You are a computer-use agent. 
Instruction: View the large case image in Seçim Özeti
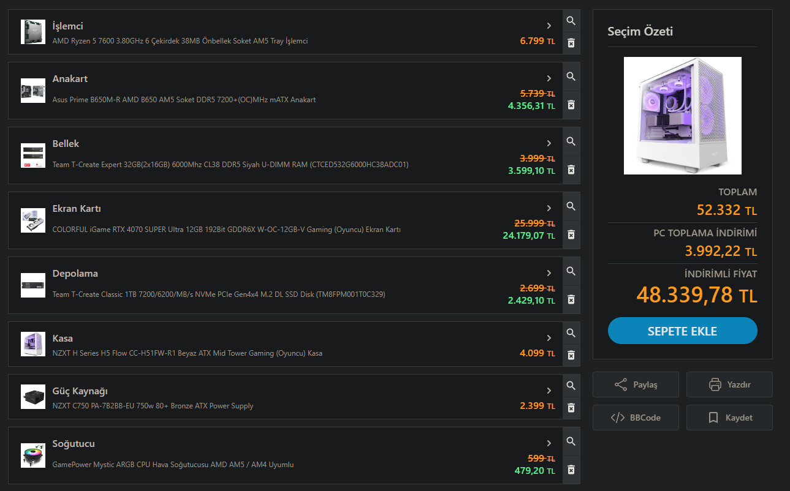pyautogui.click(x=683, y=116)
